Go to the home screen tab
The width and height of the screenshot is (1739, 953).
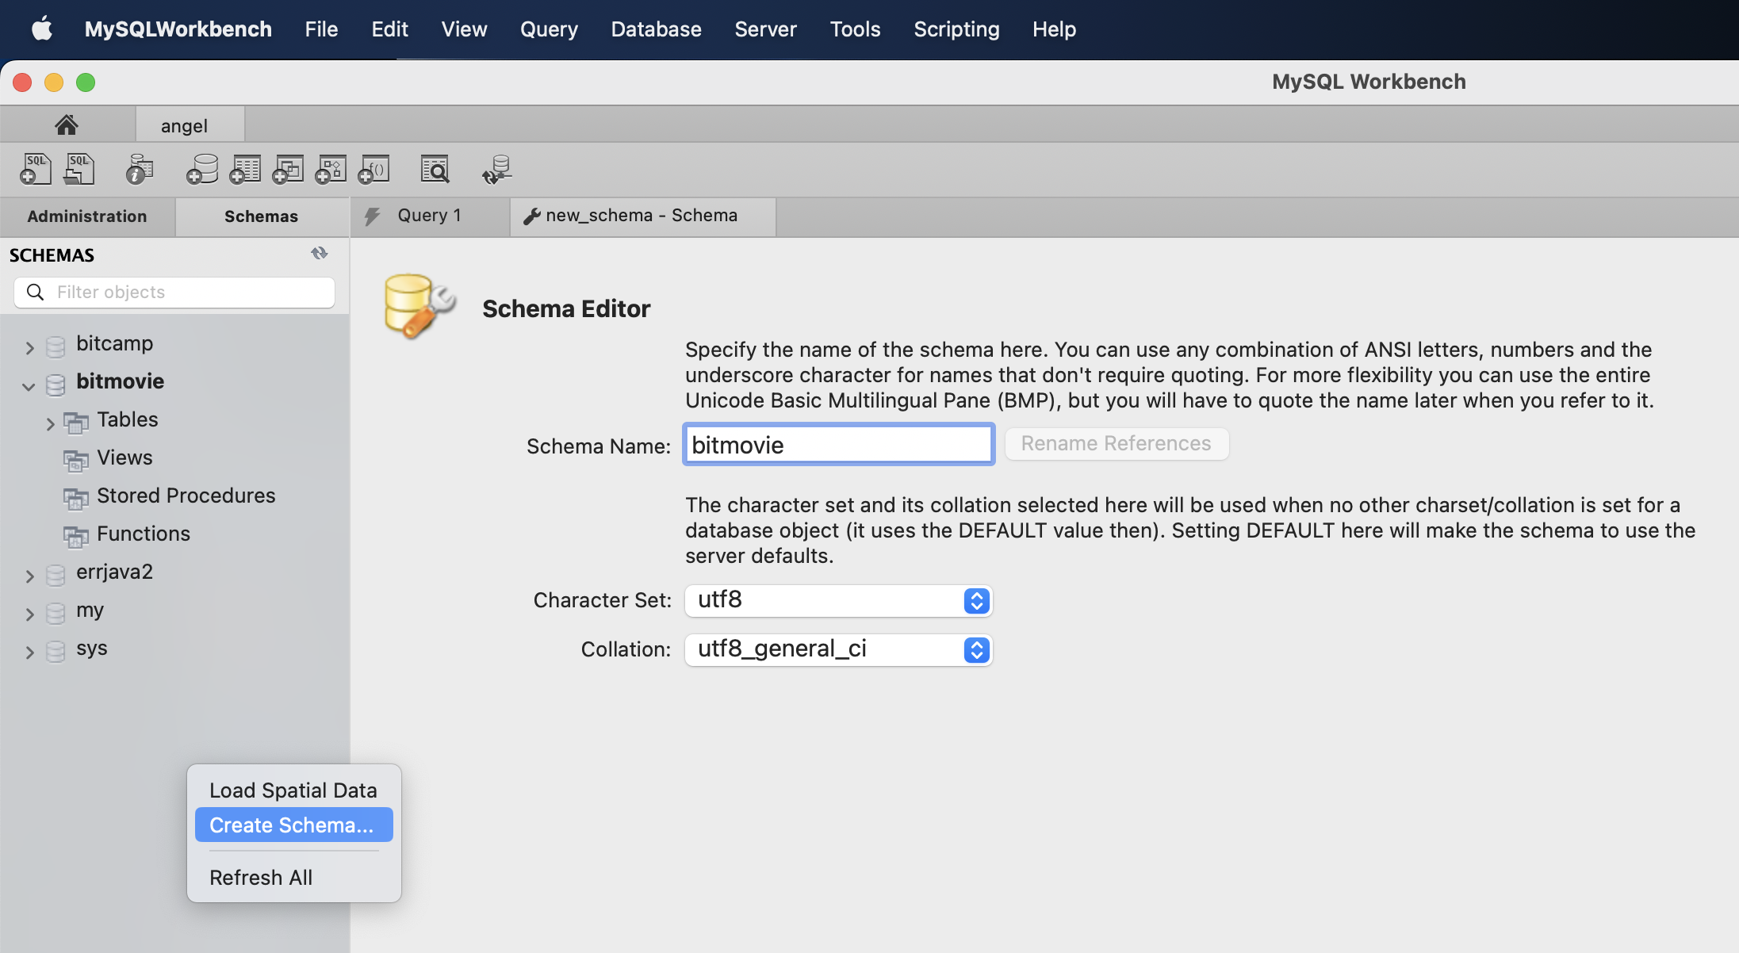click(67, 125)
